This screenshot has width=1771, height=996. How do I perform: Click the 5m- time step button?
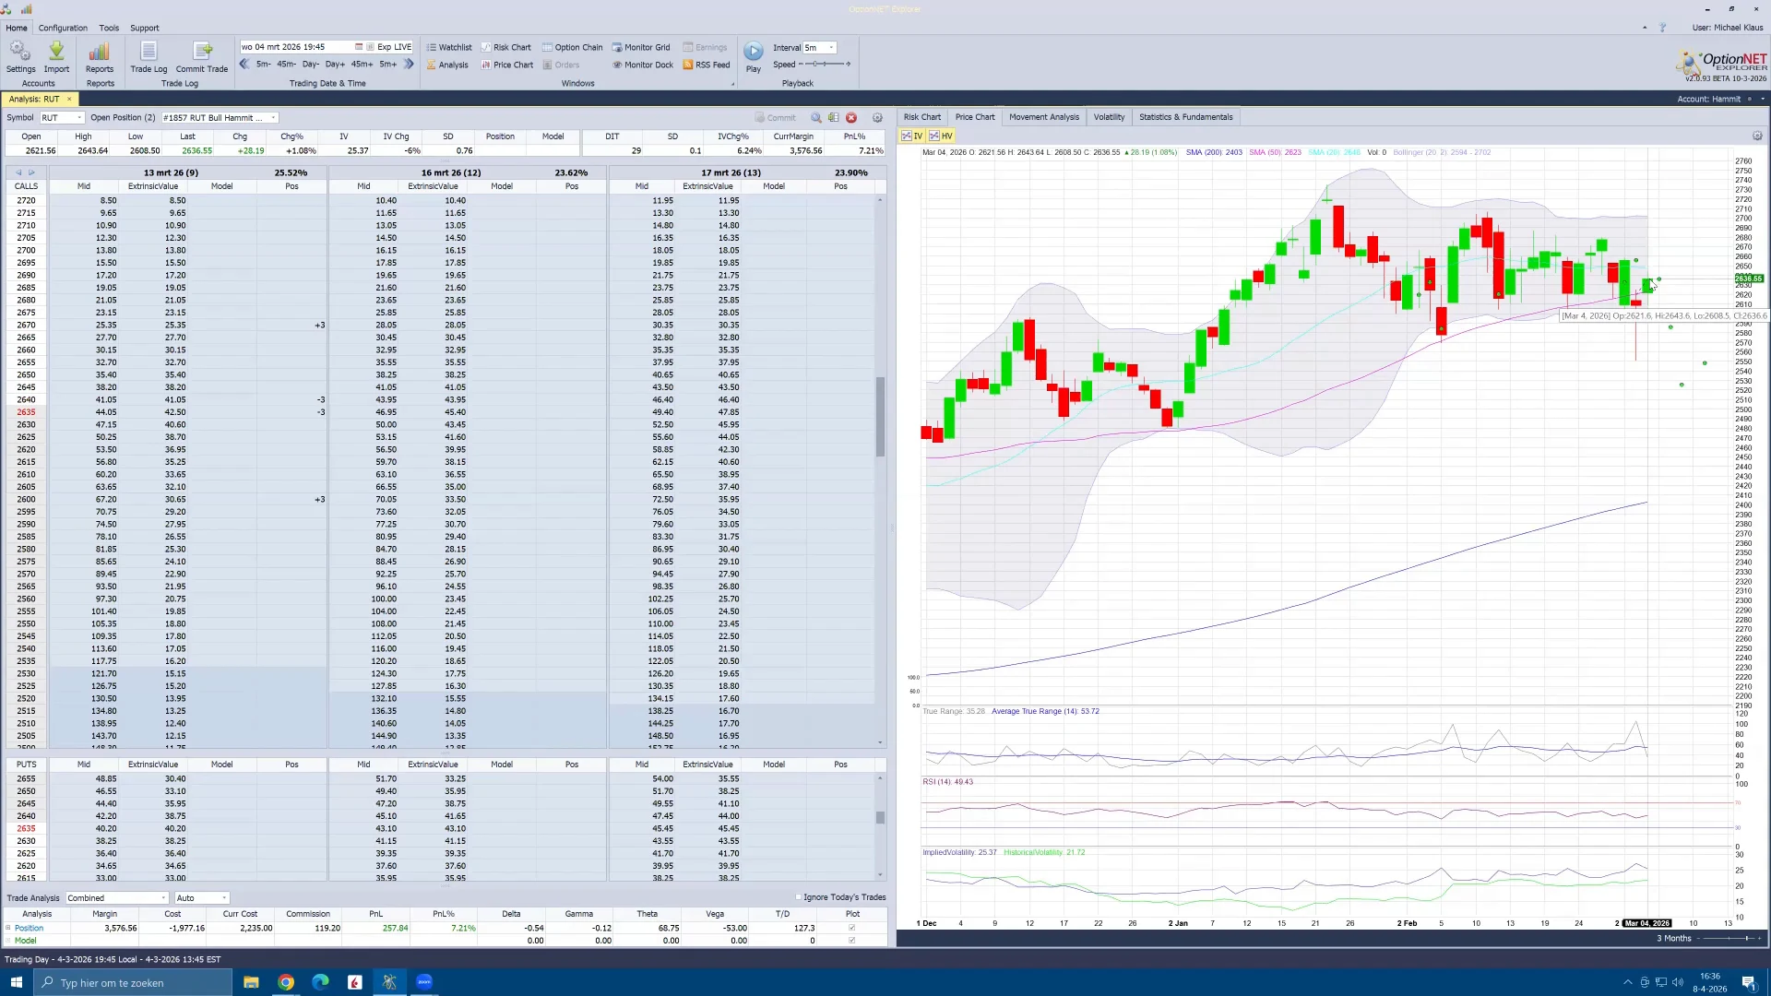coord(264,65)
